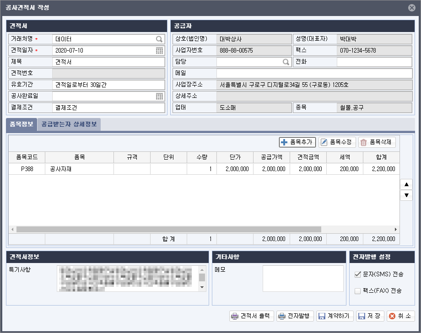Click the 200,000 tax cell in P388 row

pos(345,169)
